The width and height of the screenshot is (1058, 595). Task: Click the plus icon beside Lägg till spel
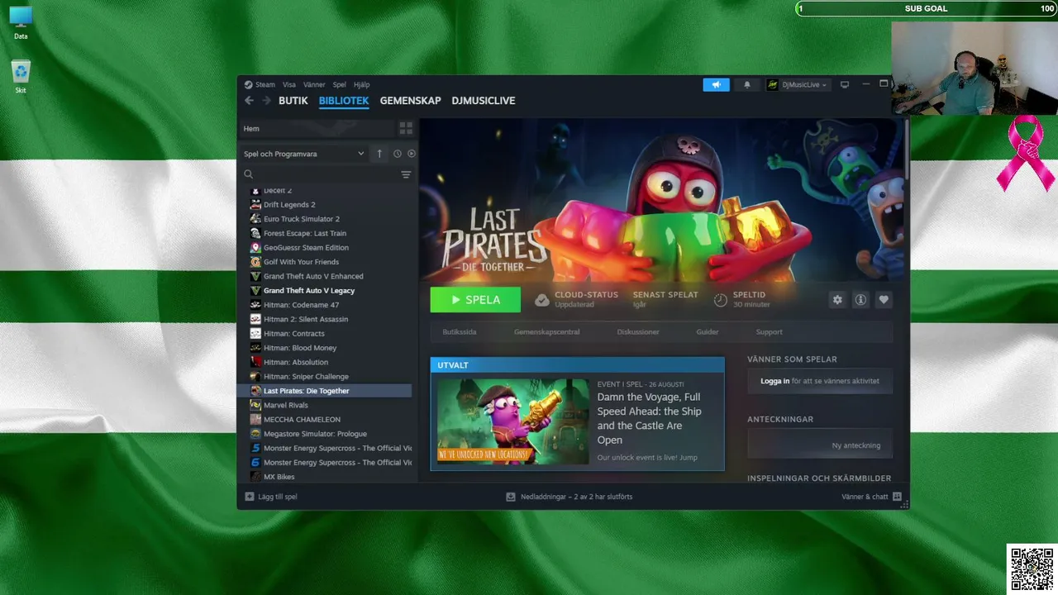coord(250,497)
